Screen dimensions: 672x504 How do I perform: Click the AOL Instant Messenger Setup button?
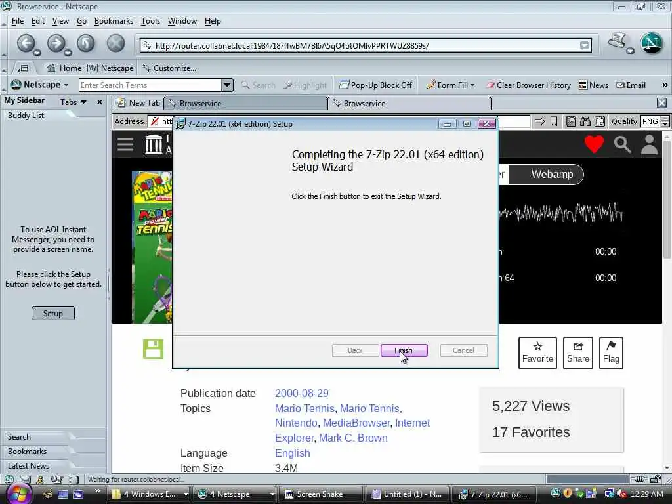click(52, 313)
